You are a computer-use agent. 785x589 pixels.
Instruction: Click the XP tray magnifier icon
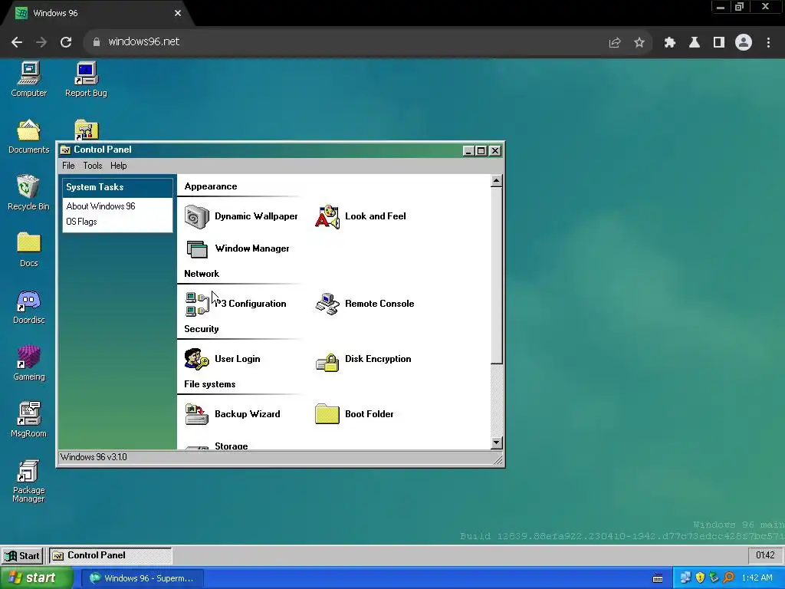pos(728,578)
